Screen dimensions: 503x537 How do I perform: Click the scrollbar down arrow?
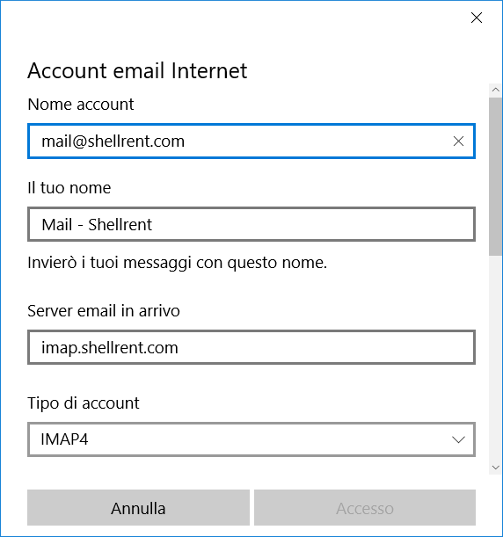(x=495, y=468)
